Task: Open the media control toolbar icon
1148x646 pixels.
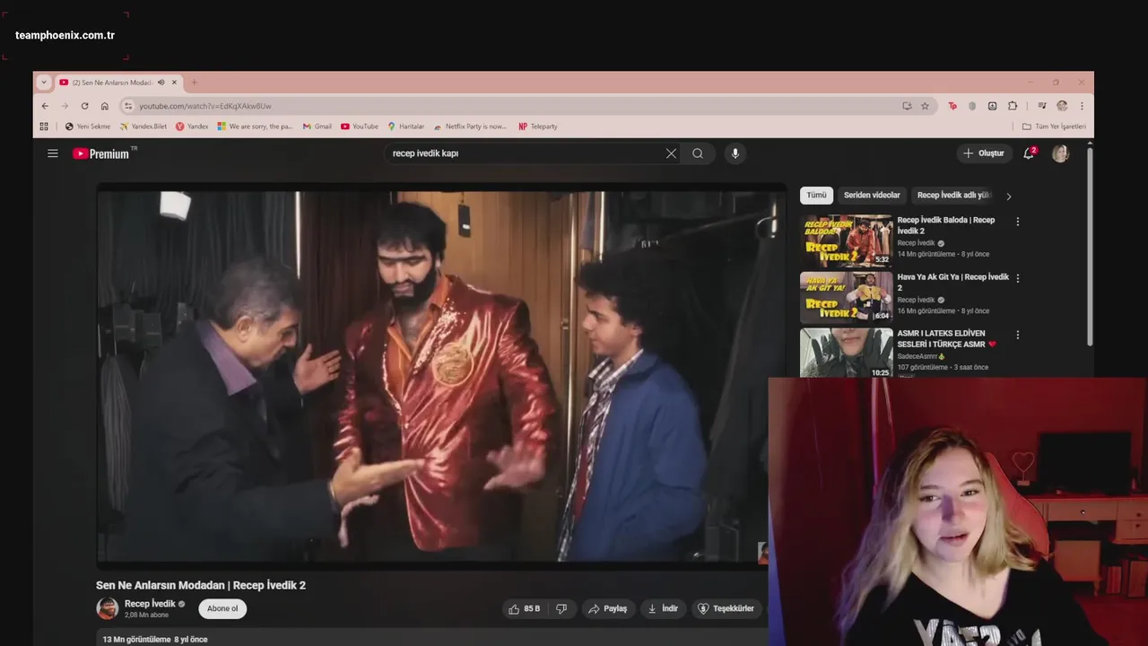Action: pyautogui.click(x=1041, y=106)
